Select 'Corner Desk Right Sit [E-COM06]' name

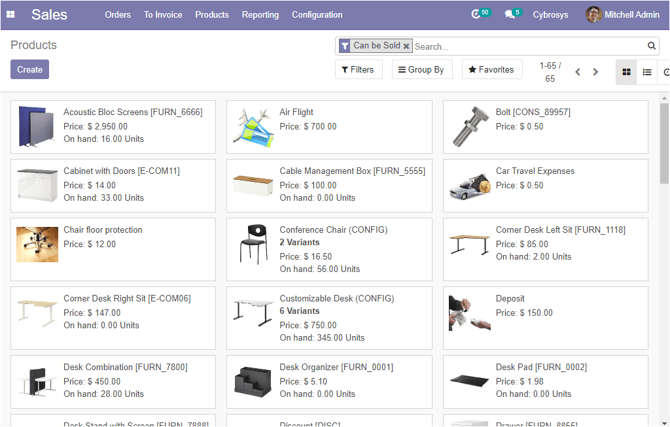128,298
